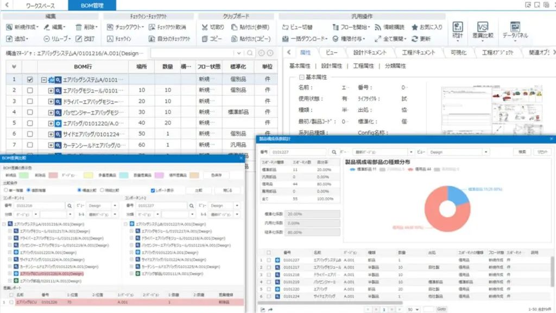The image size is (556, 313).
Task: Select the 単一階層 radio button
Action: (5, 190)
